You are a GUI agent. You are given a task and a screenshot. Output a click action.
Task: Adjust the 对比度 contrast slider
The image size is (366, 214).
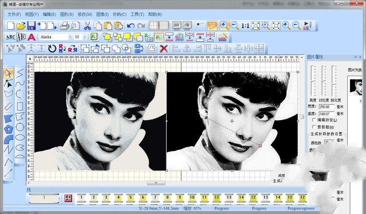[324, 80]
